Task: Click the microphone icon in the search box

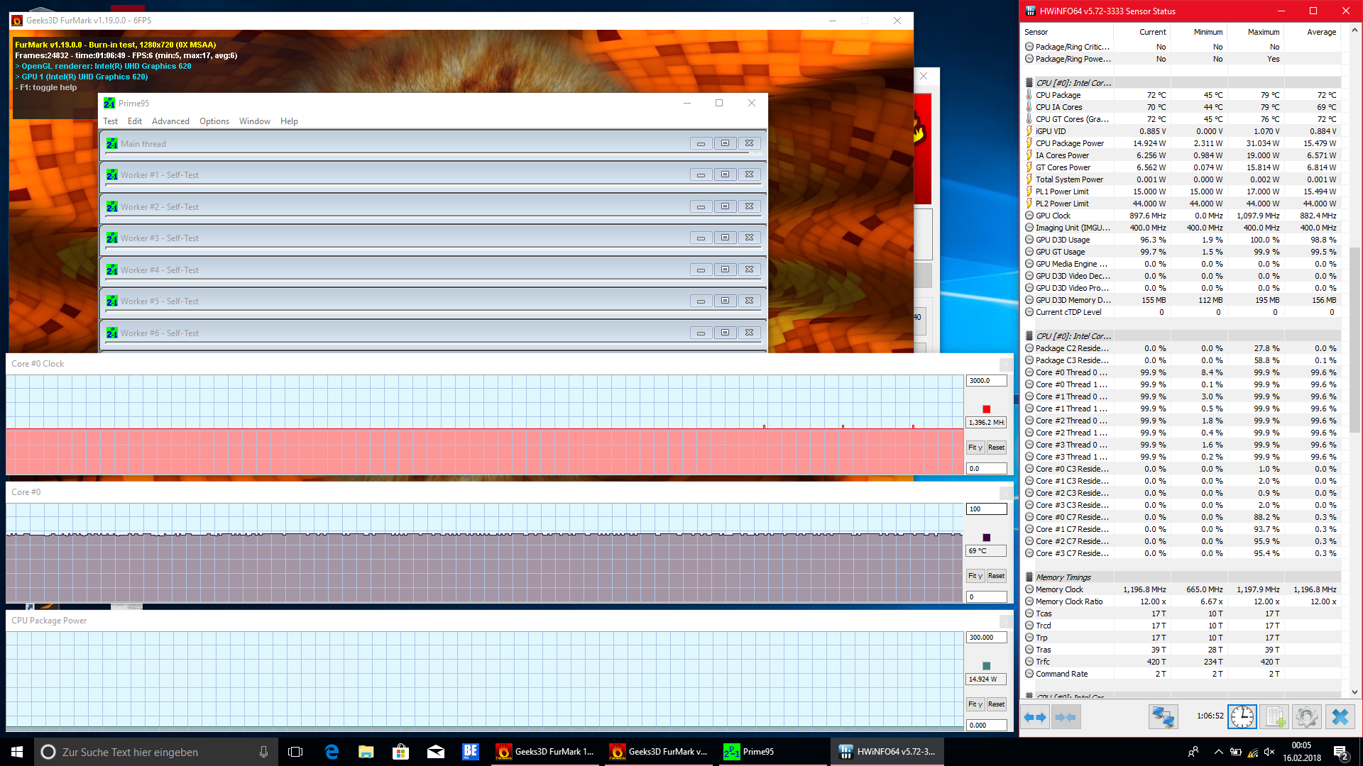Action: (x=263, y=752)
